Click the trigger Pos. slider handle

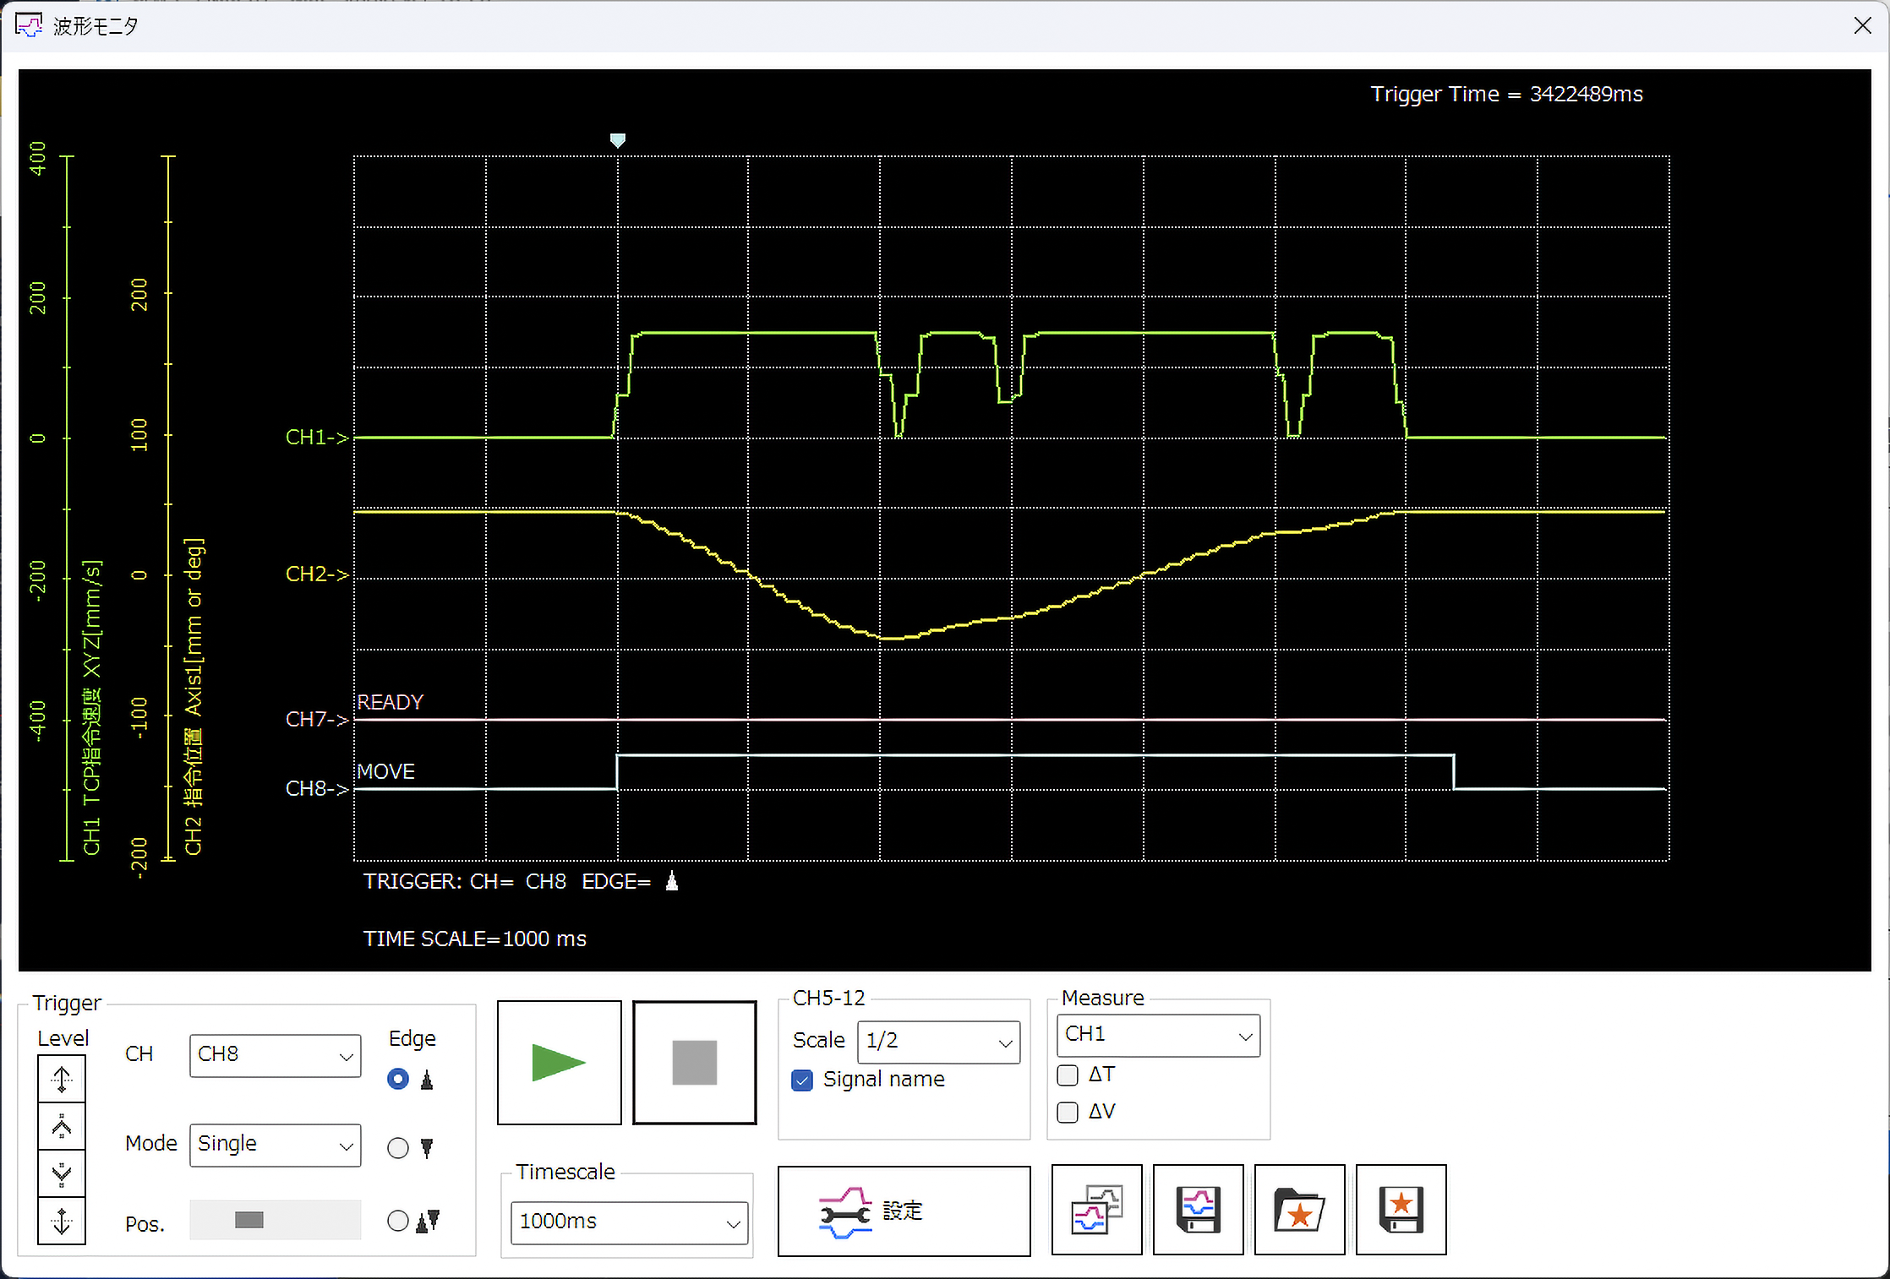(x=249, y=1220)
